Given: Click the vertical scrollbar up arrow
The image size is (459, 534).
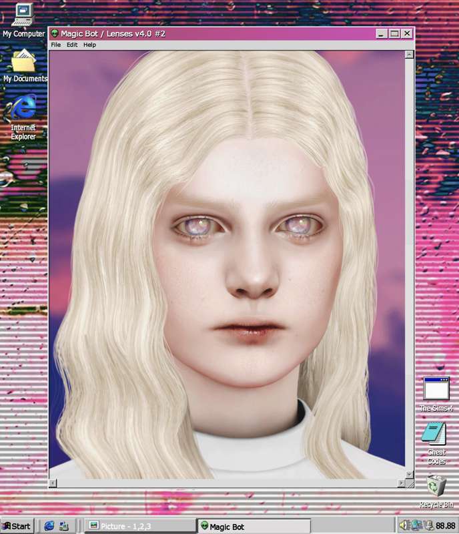Looking at the screenshot, I should pyautogui.click(x=410, y=55).
